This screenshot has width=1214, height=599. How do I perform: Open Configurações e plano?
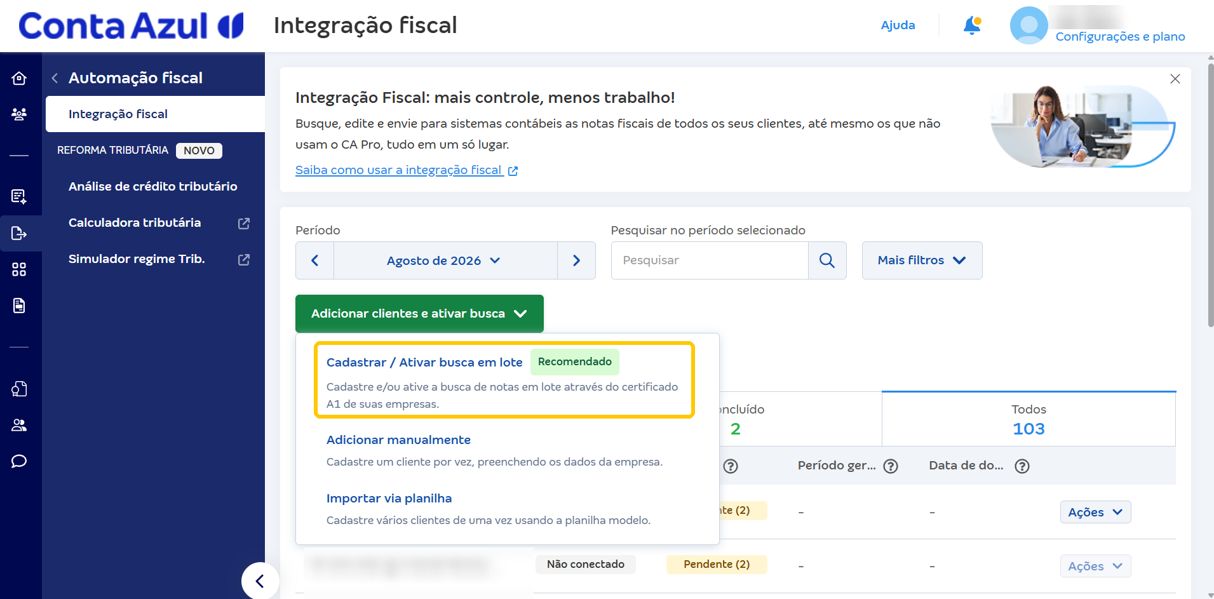click(1120, 37)
